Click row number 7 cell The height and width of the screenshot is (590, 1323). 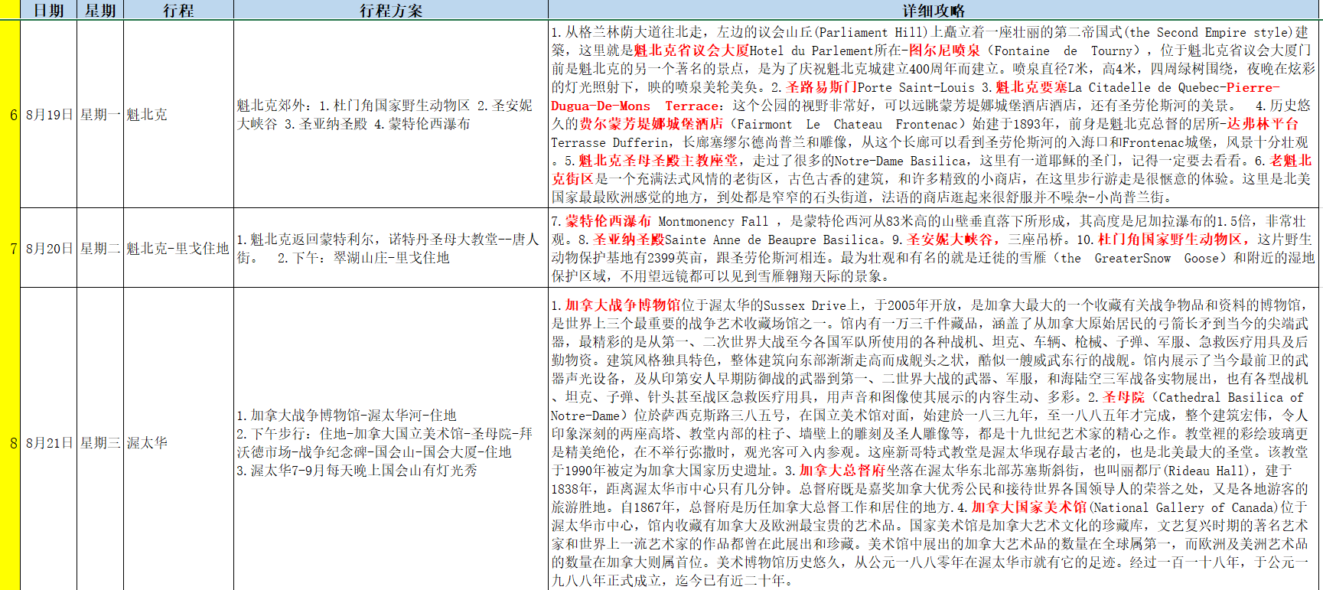pyautogui.click(x=11, y=248)
